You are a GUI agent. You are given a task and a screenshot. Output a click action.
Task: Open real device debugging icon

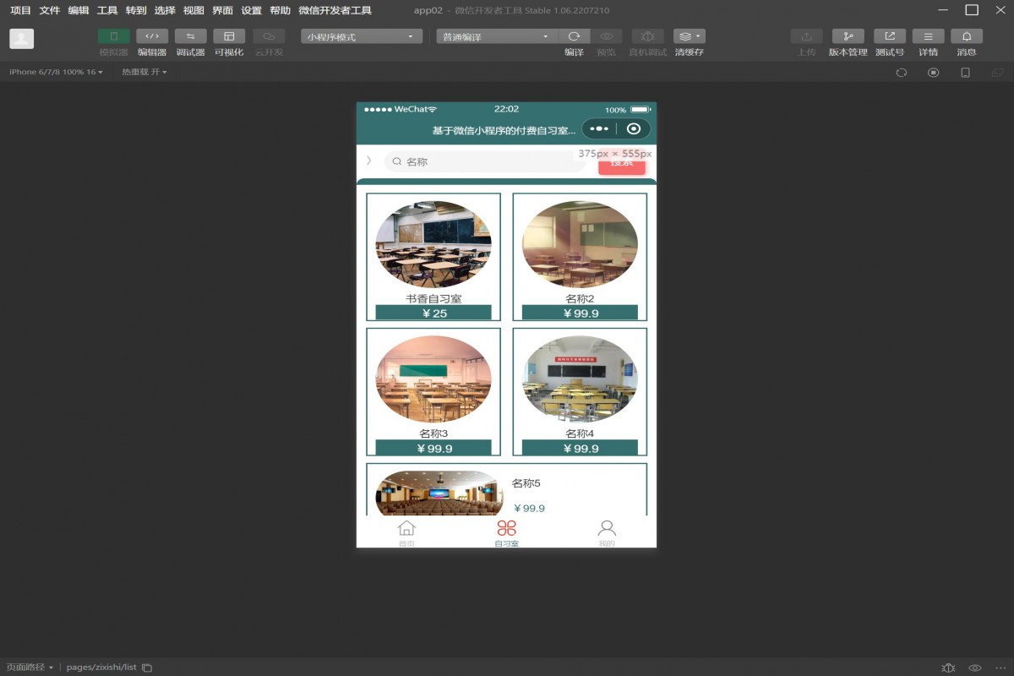[647, 36]
